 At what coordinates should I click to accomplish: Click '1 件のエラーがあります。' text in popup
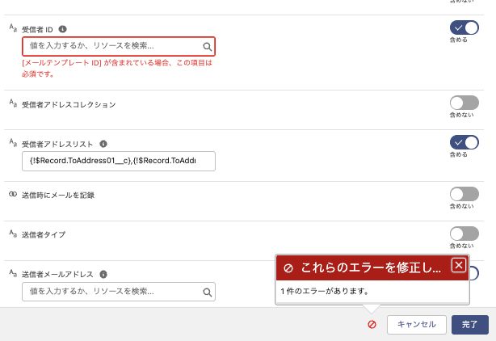point(325,291)
